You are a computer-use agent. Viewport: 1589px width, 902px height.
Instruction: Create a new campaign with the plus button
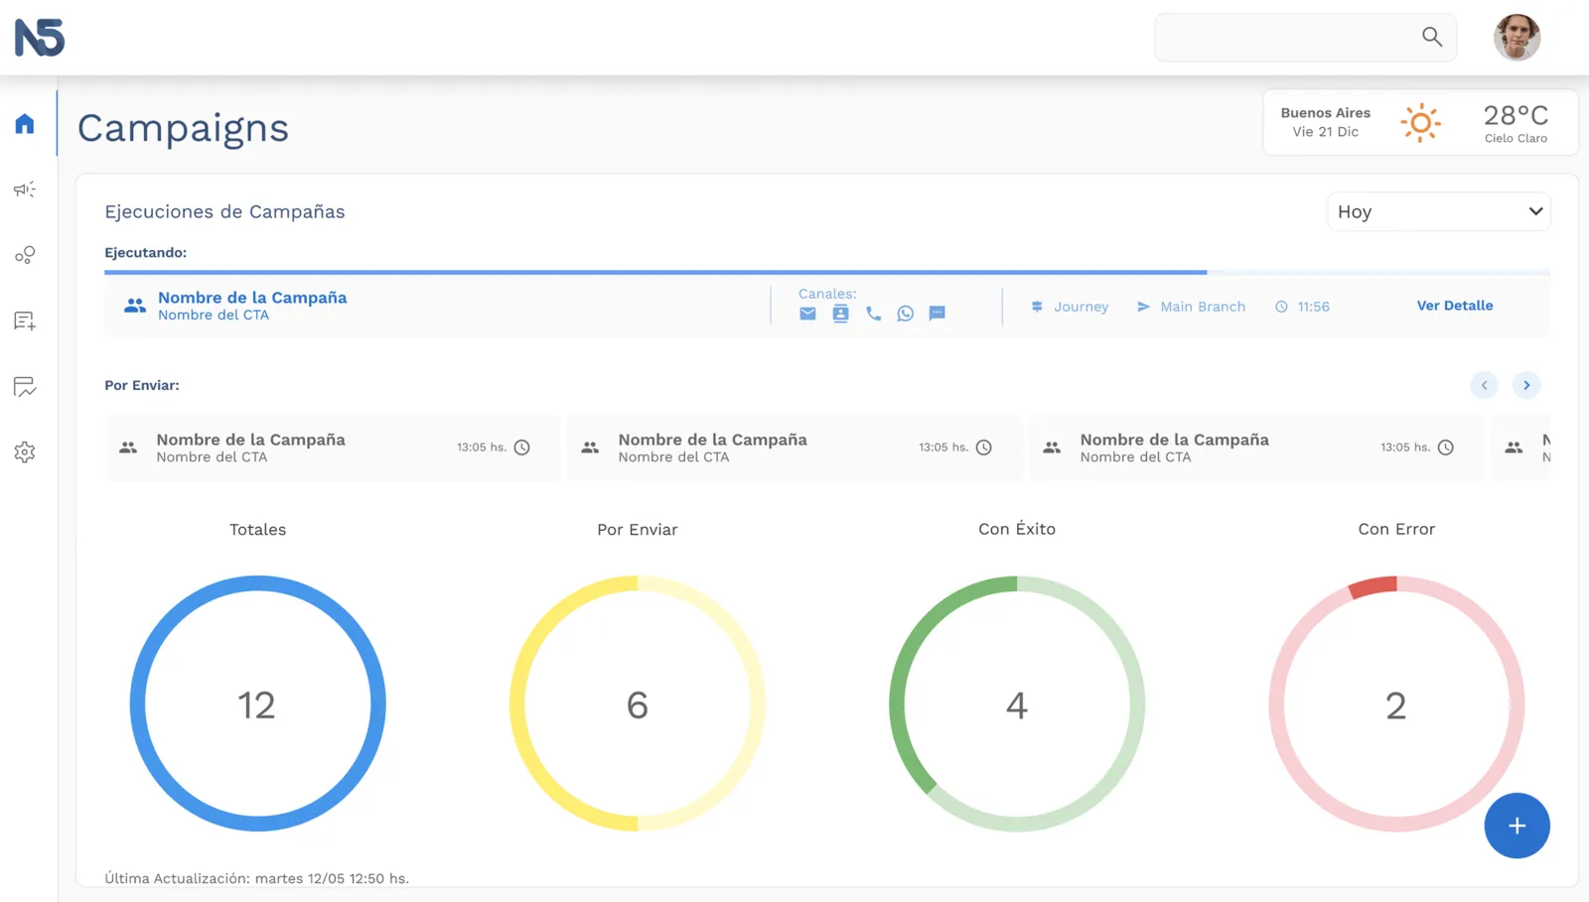click(x=1517, y=826)
